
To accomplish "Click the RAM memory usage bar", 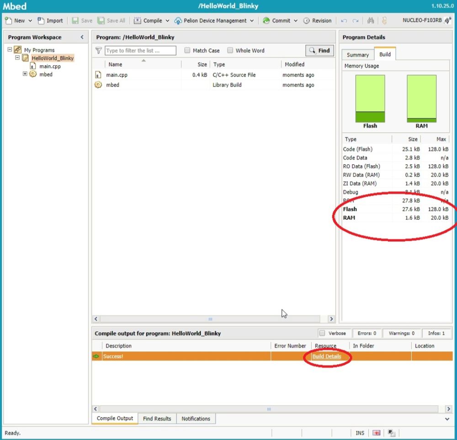I will (x=421, y=99).
